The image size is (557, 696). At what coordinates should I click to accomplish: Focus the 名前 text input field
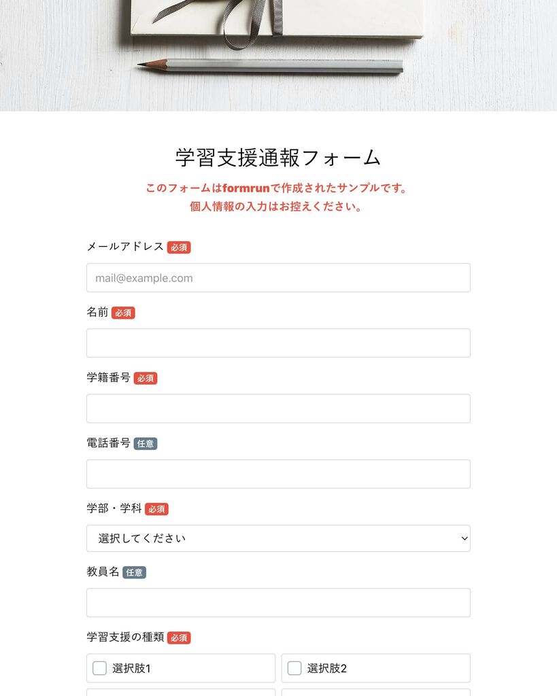click(x=278, y=343)
